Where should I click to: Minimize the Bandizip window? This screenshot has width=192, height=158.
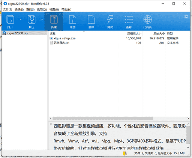coord(163,4)
